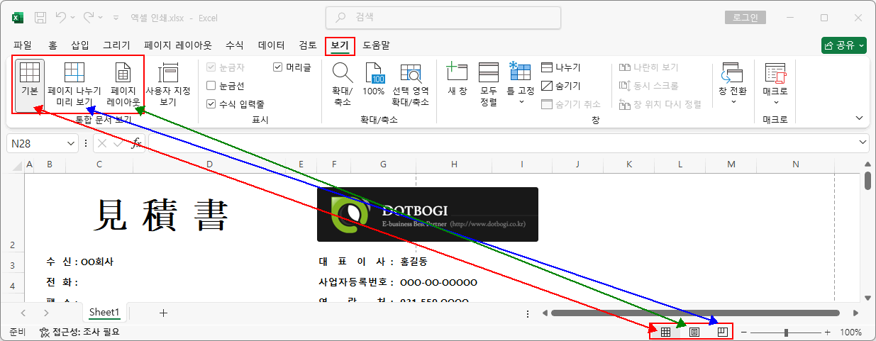Click the Insert Function fx icon
Screen dimensions: 876x341
pyautogui.click(x=137, y=143)
